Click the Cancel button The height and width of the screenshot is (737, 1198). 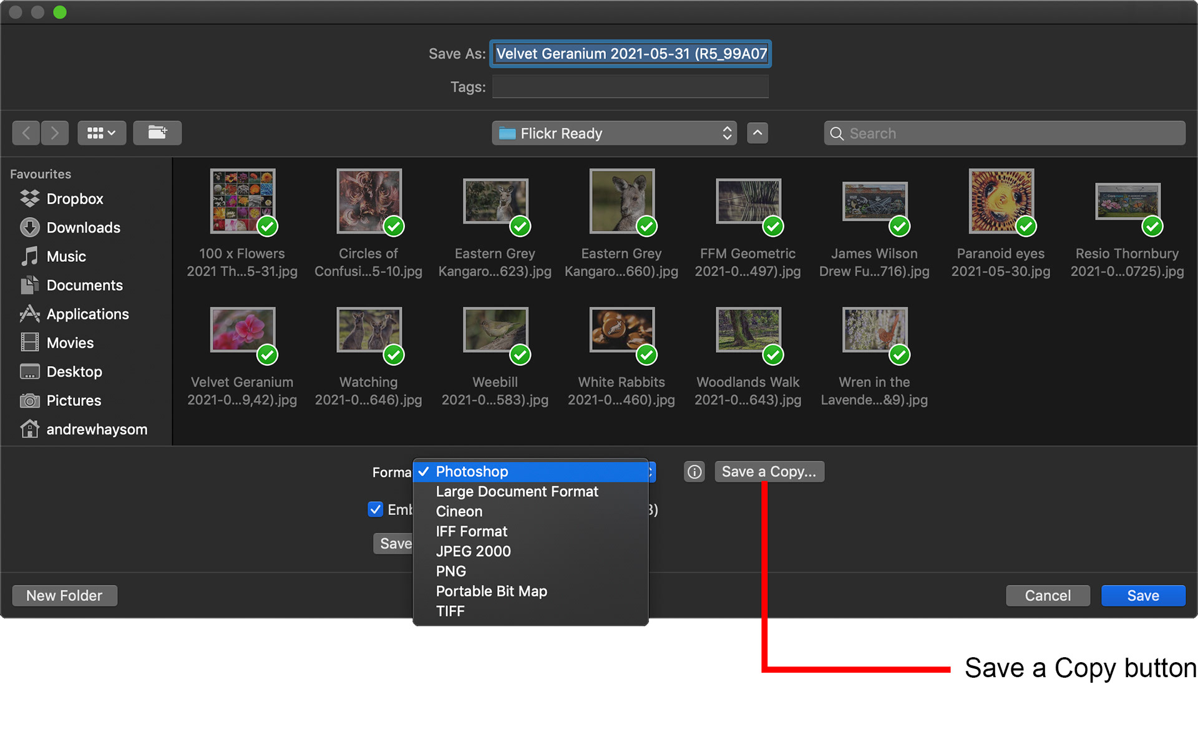coord(1048,595)
